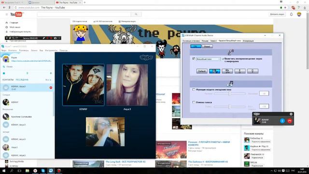Click the Skype add contact plus icon
Viewport: 309px width, 174px height.
pos(51,73)
